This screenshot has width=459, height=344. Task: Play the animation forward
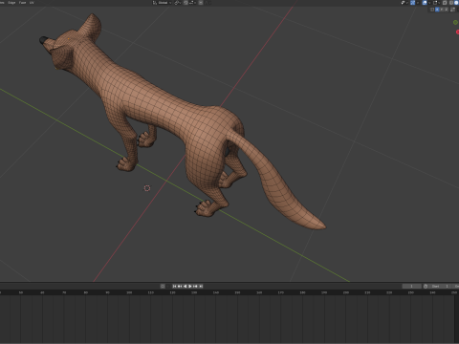click(x=190, y=286)
